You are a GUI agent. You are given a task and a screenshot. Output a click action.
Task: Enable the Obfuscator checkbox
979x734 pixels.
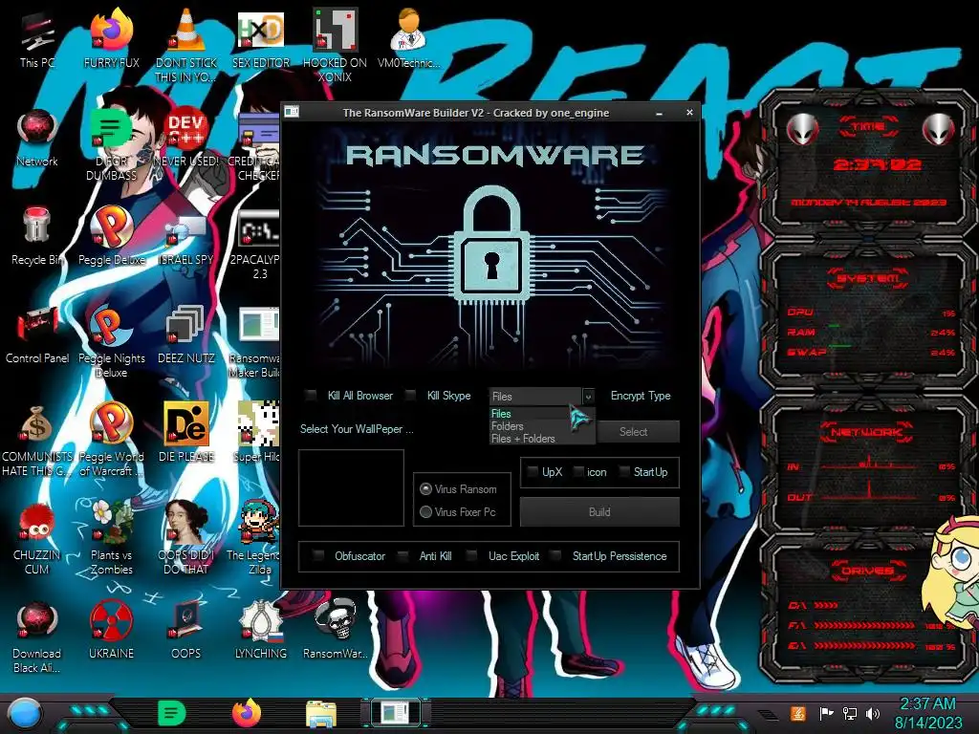click(318, 555)
